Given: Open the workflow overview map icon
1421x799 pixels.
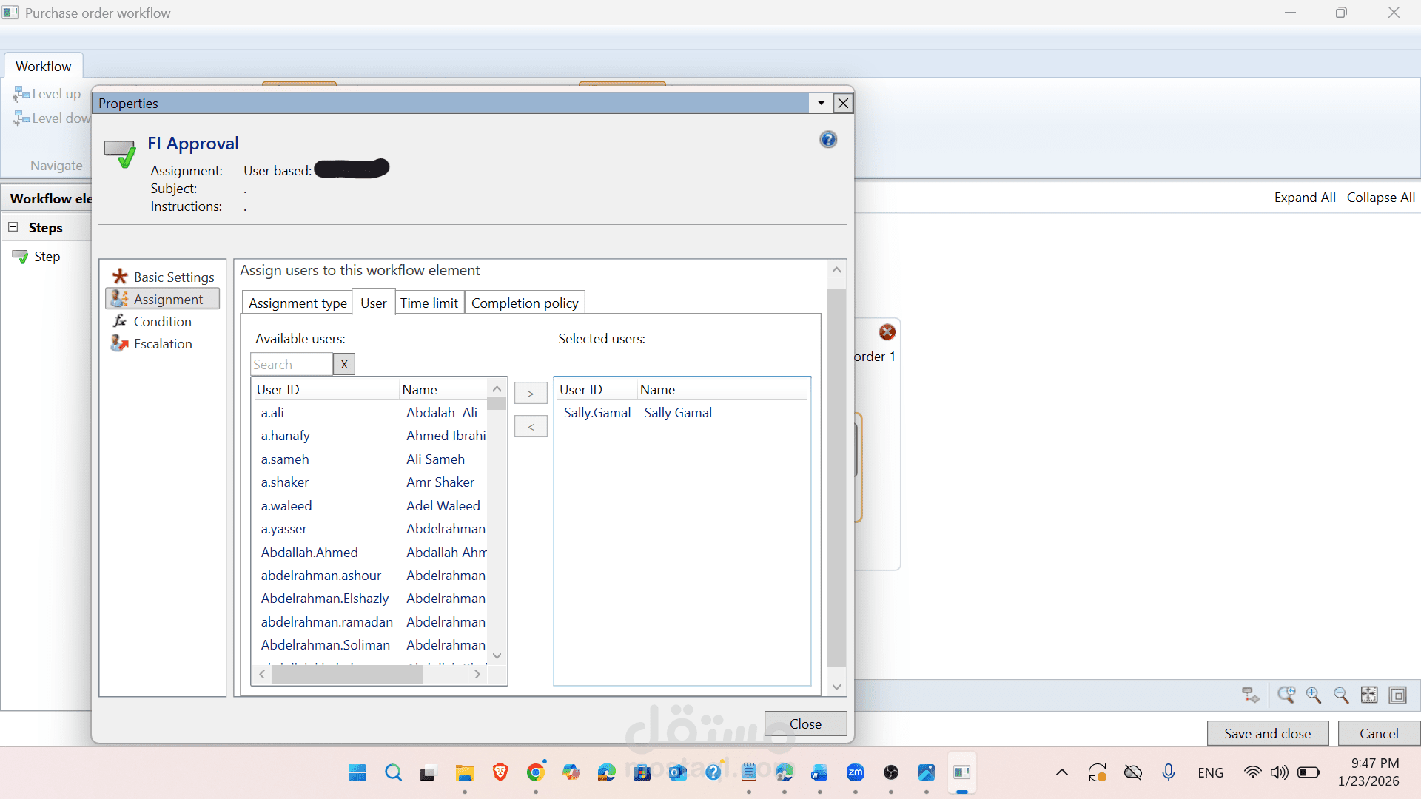Looking at the screenshot, I should click(x=1397, y=695).
